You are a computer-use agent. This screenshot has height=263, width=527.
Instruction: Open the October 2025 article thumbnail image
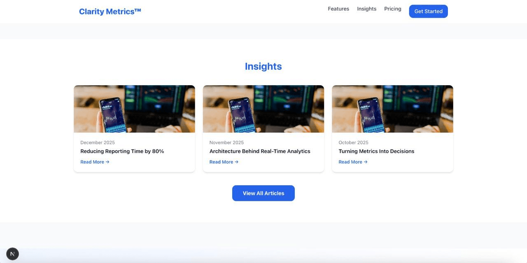392,109
